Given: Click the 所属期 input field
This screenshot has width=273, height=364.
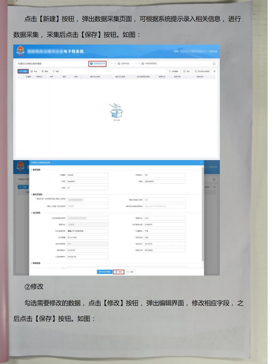Looking at the screenshot, I should pyautogui.click(x=87, y=175).
